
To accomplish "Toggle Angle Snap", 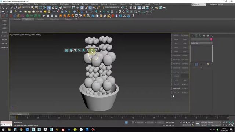I will tap(90, 7).
